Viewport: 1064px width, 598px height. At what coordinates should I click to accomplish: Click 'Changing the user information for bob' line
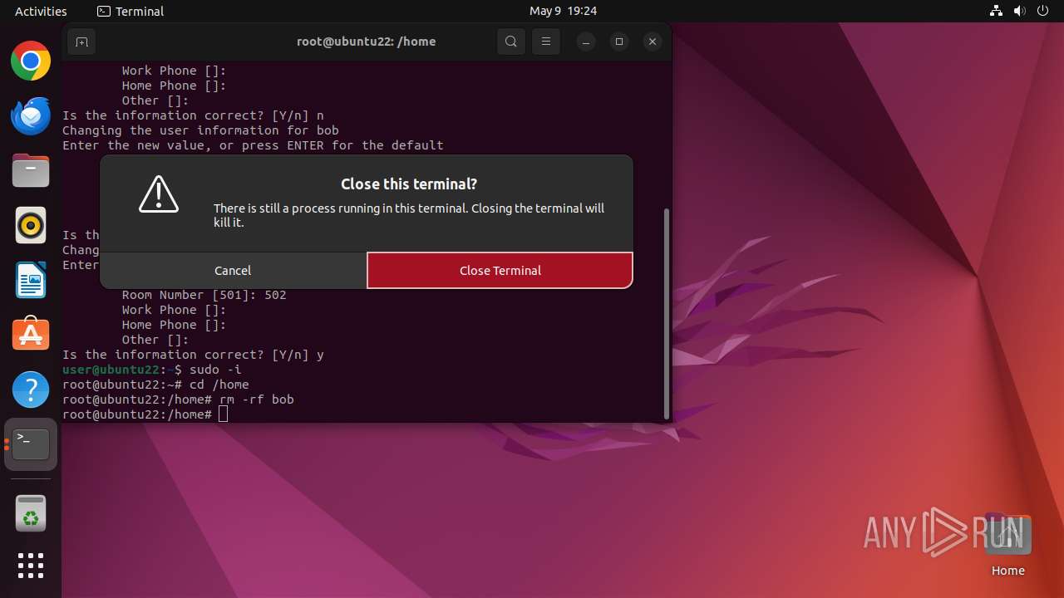point(200,130)
